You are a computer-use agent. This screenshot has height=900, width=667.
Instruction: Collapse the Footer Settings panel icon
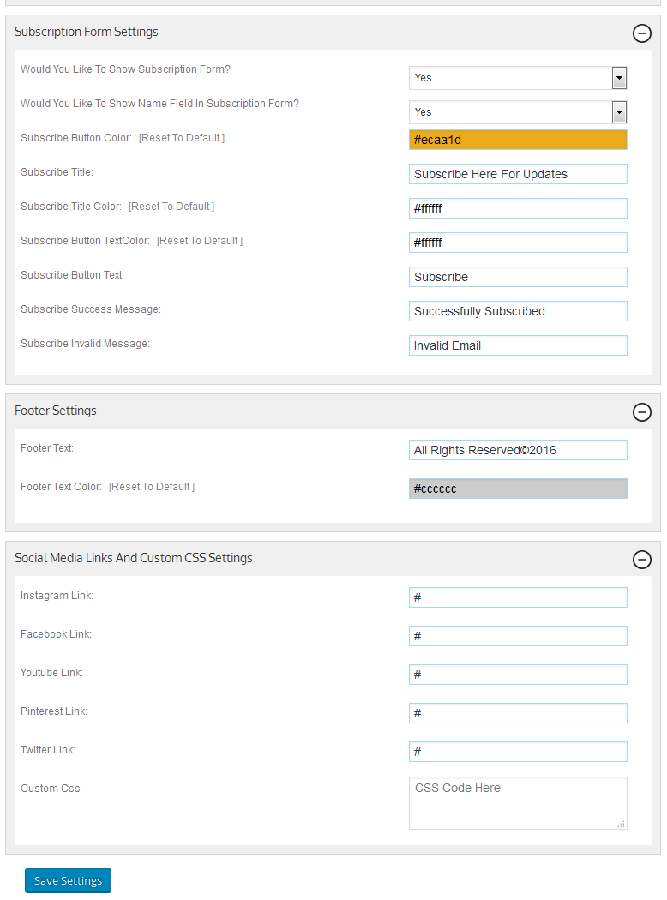[642, 412]
